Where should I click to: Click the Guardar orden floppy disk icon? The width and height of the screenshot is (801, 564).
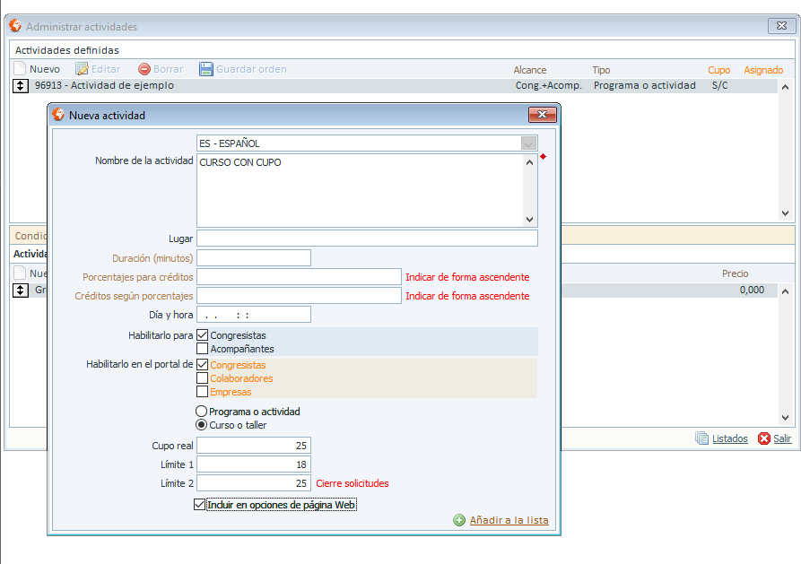click(x=206, y=69)
